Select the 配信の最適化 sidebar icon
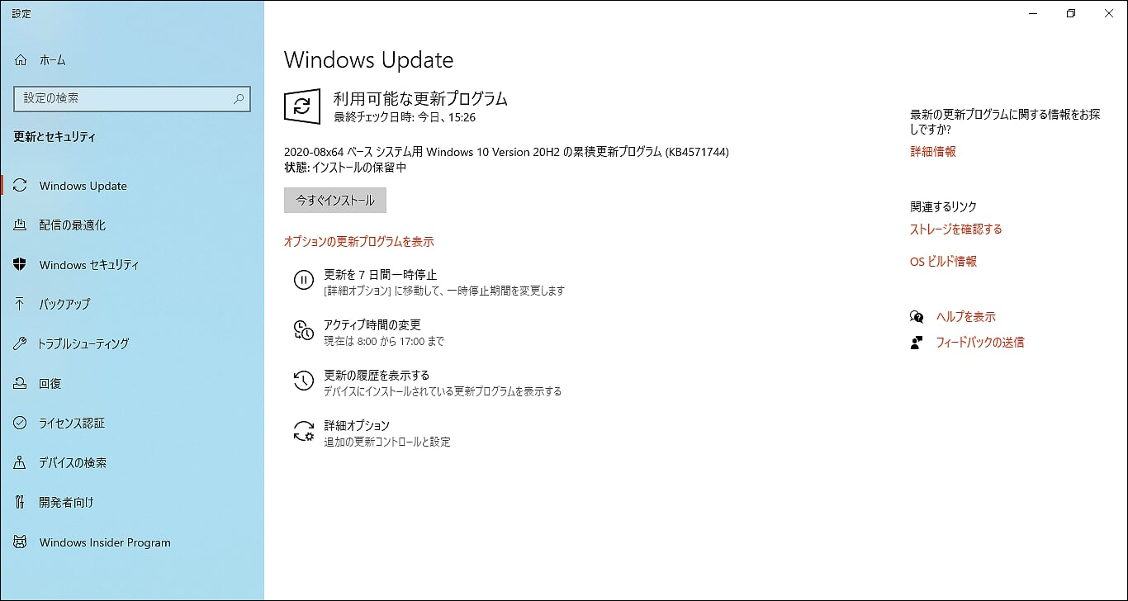 [x=21, y=225]
